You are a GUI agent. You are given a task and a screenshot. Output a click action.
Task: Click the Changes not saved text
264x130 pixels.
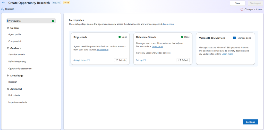pos(254,9)
